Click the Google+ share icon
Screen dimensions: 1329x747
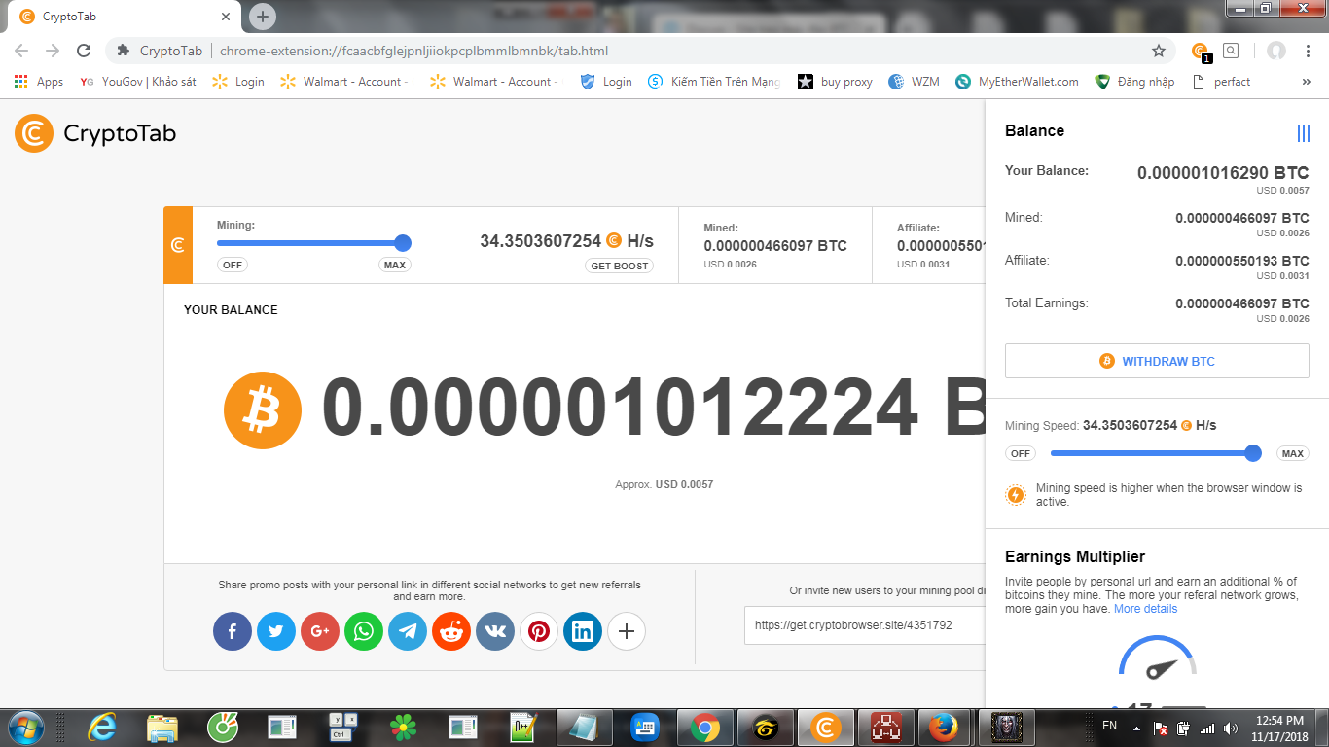click(x=320, y=631)
